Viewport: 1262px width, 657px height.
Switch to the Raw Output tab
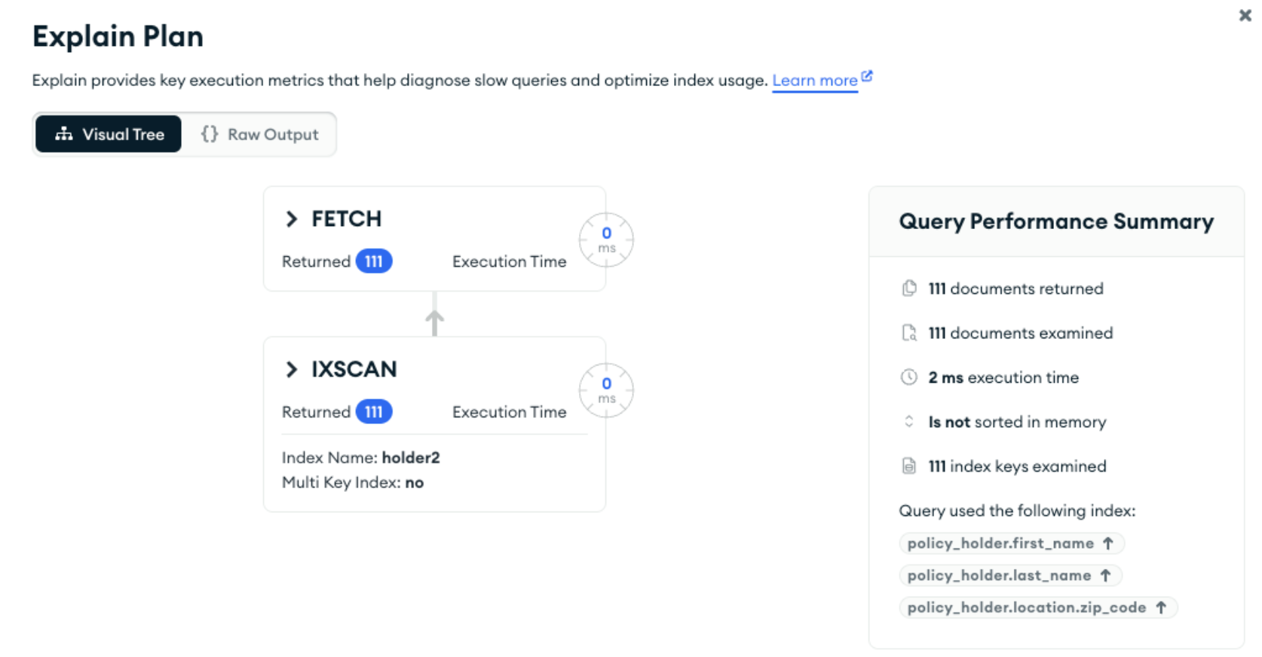point(260,134)
